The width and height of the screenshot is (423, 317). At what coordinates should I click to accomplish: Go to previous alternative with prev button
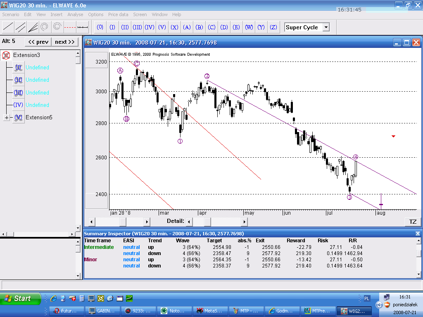coord(38,42)
